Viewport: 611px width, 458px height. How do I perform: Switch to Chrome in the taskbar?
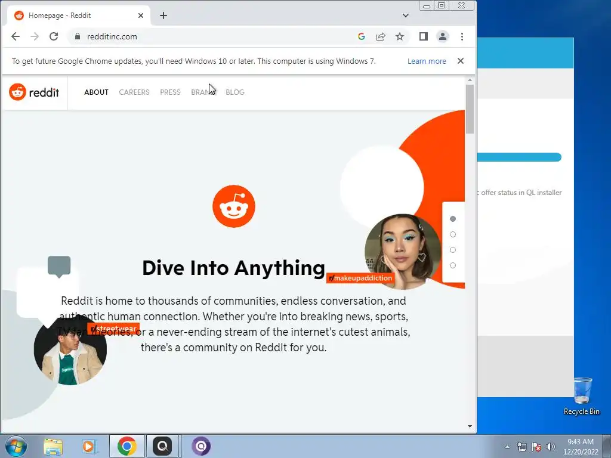click(126, 446)
